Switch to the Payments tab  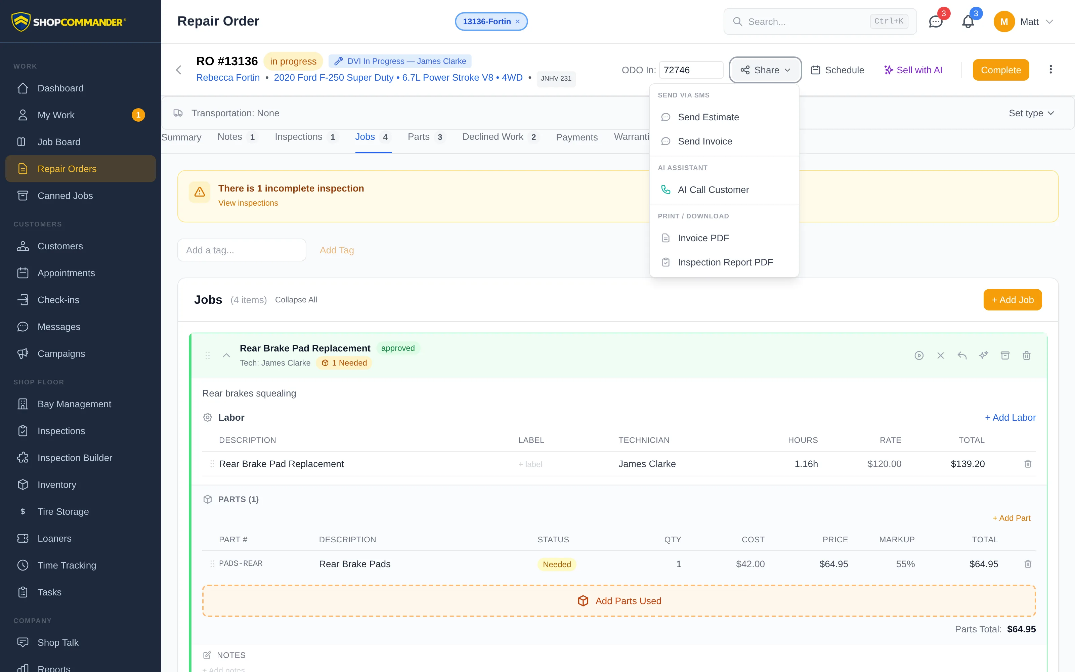point(576,137)
